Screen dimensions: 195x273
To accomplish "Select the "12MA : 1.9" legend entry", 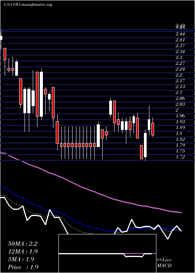I will (x=23, y=252).
